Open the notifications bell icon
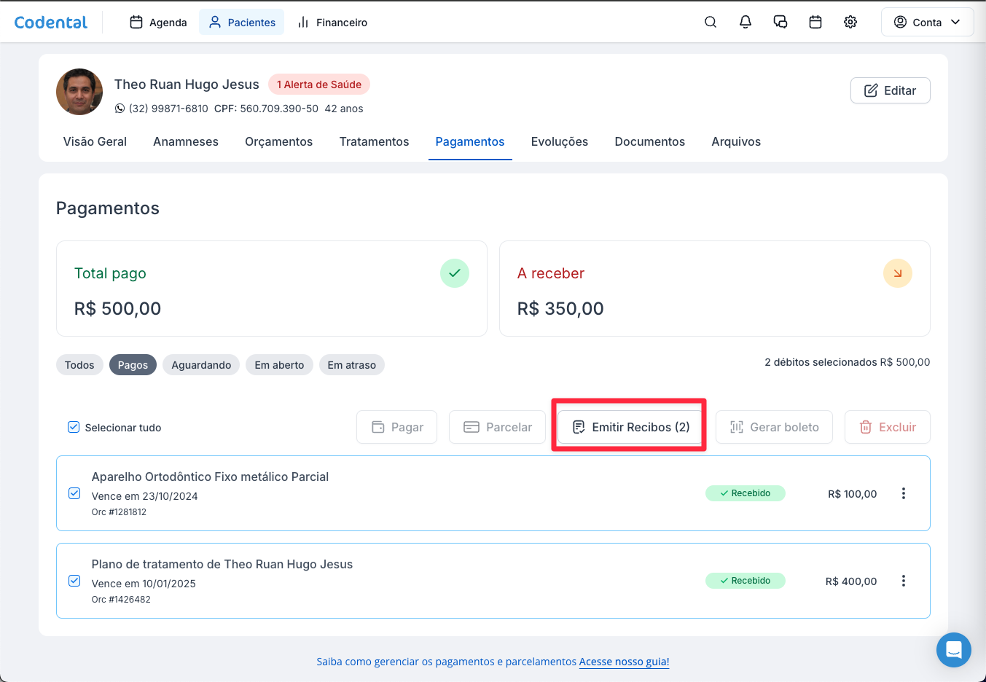Screen dimensions: 986x682 pos(746,22)
